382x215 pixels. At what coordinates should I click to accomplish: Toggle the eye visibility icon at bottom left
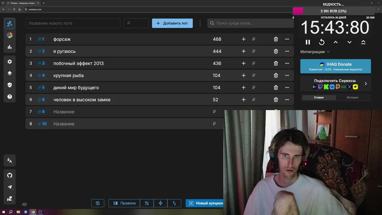pyautogui.click(x=24, y=204)
